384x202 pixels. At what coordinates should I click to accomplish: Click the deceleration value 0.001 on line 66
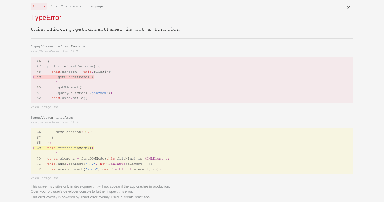click(x=91, y=132)
